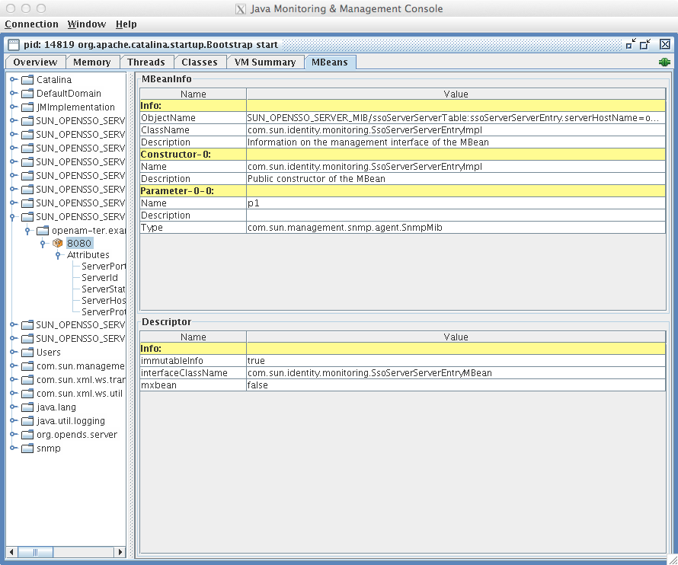
Task: Open the Help menu
Action: point(126,24)
